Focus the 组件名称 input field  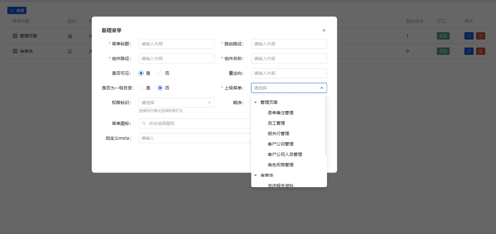pyautogui.click(x=289, y=58)
